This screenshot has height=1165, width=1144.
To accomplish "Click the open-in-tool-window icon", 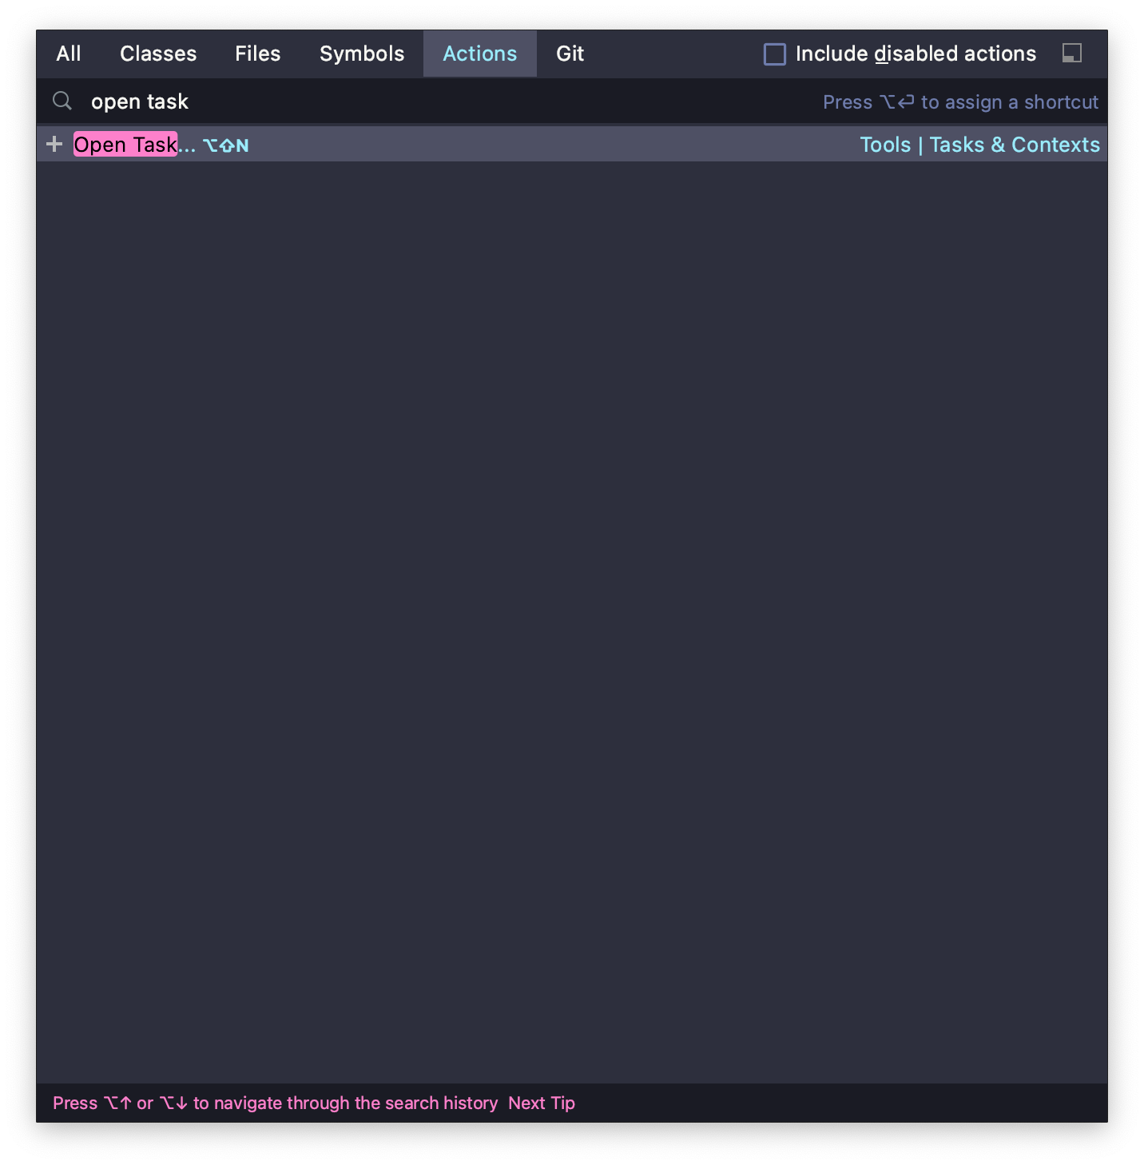I will point(1072,53).
